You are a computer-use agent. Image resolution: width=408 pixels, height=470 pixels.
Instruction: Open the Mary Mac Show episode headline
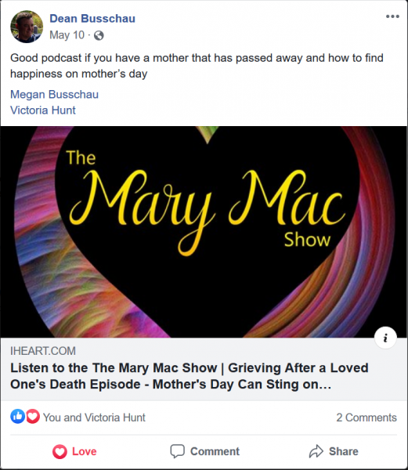pyautogui.click(x=190, y=376)
